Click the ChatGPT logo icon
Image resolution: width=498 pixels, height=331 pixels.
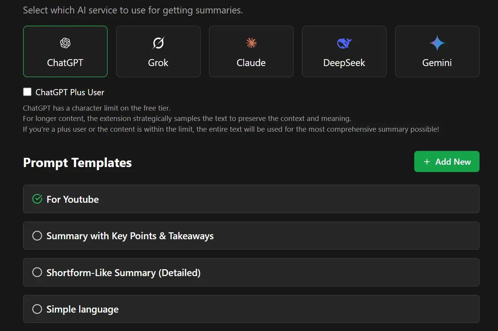[65, 43]
